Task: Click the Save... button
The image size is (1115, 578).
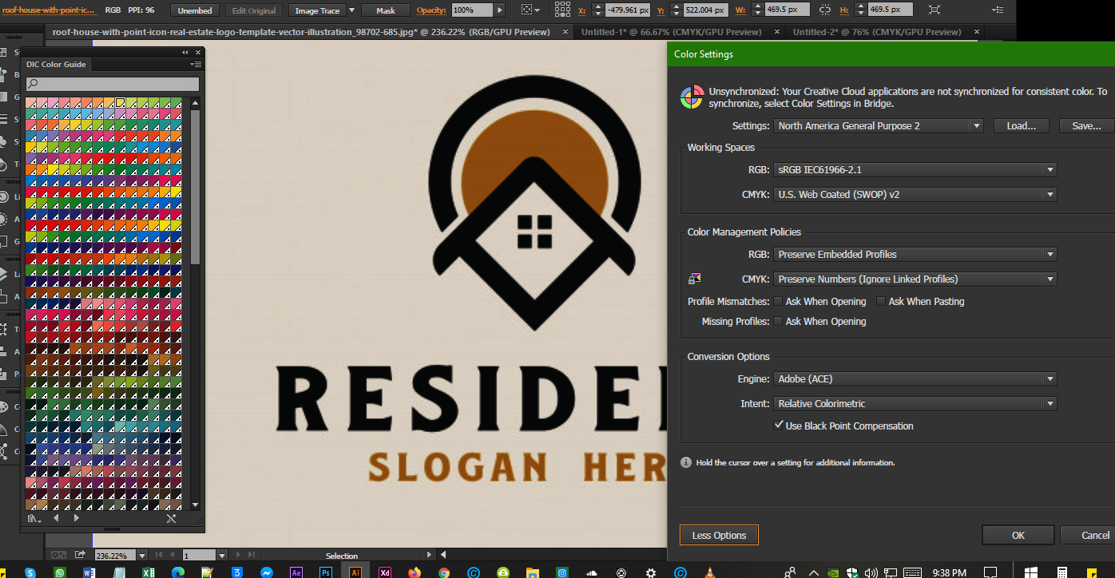Action: (1086, 126)
